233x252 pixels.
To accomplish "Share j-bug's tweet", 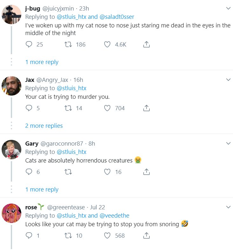I will (146, 45).
